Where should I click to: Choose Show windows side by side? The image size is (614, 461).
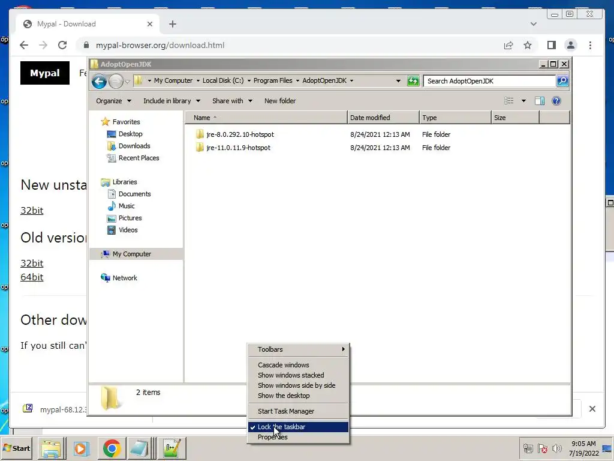(298, 385)
